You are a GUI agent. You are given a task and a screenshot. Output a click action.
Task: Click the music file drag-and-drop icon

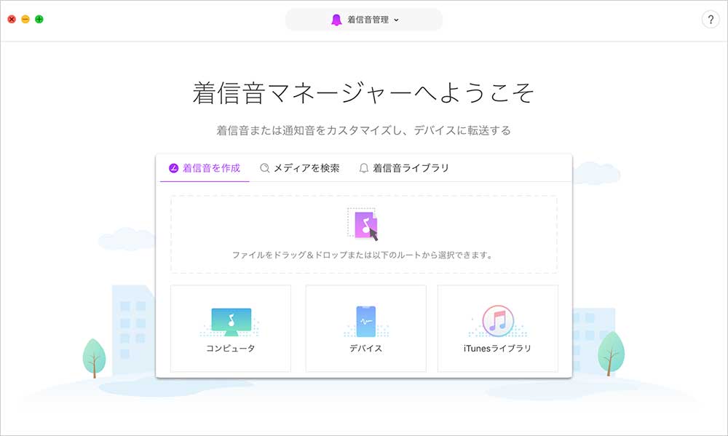[x=363, y=224]
